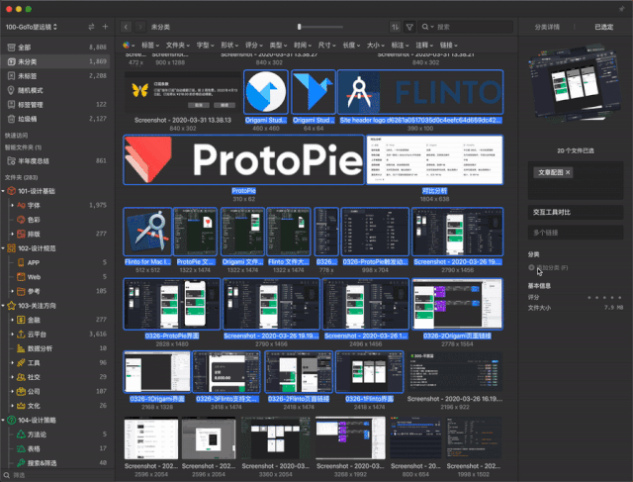The height and width of the screenshot is (482, 633).
Task: Select the ProtoPie logo thumbnail
Action: (x=244, y=160)
